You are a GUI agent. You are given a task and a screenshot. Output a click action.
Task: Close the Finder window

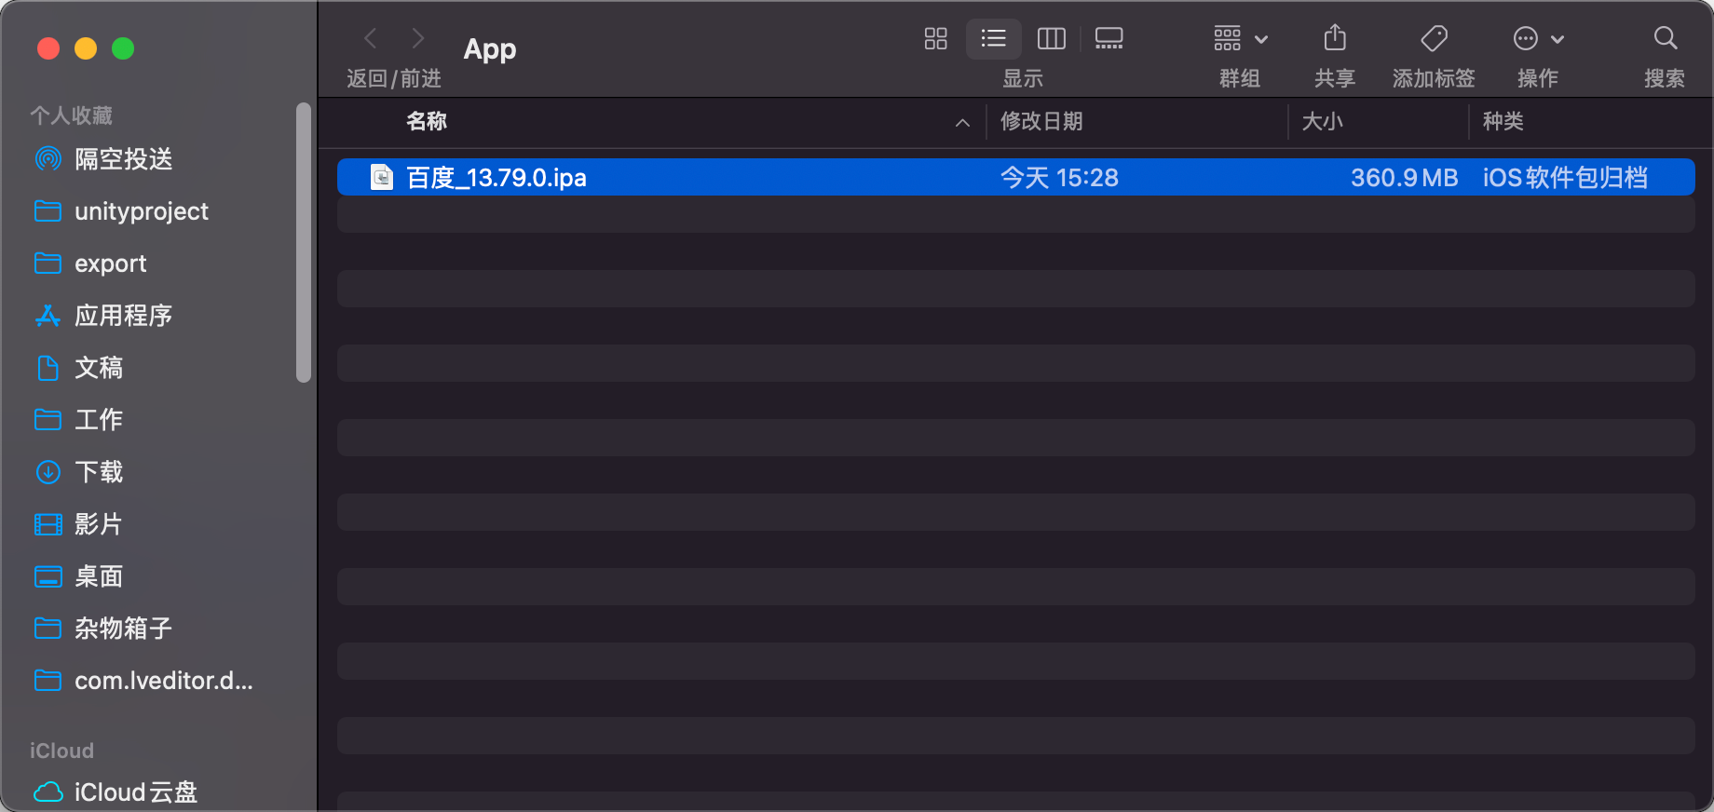click(x=48, y=48)
